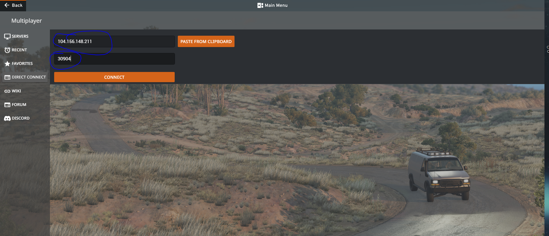Screen dimensions: 549x236
Task: Click the Main Menu title
Action: tap(276, 5)
